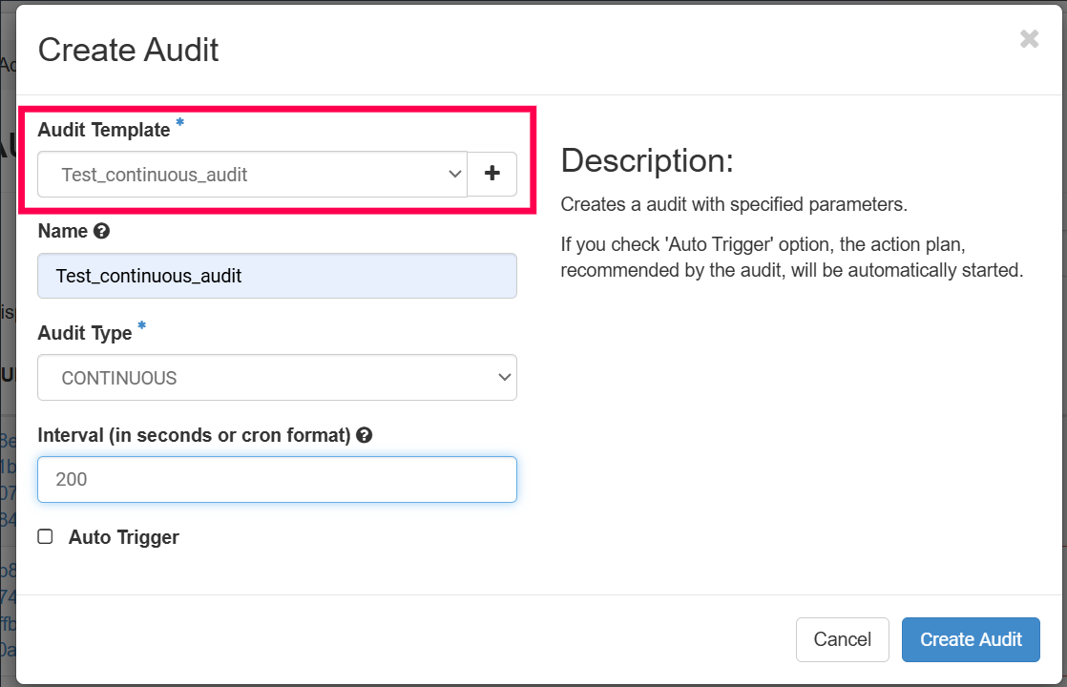Show help tooltip icon next to Name
Image resolution: width=1067 pixels, height=687 pixels.
tap(102, 231)
